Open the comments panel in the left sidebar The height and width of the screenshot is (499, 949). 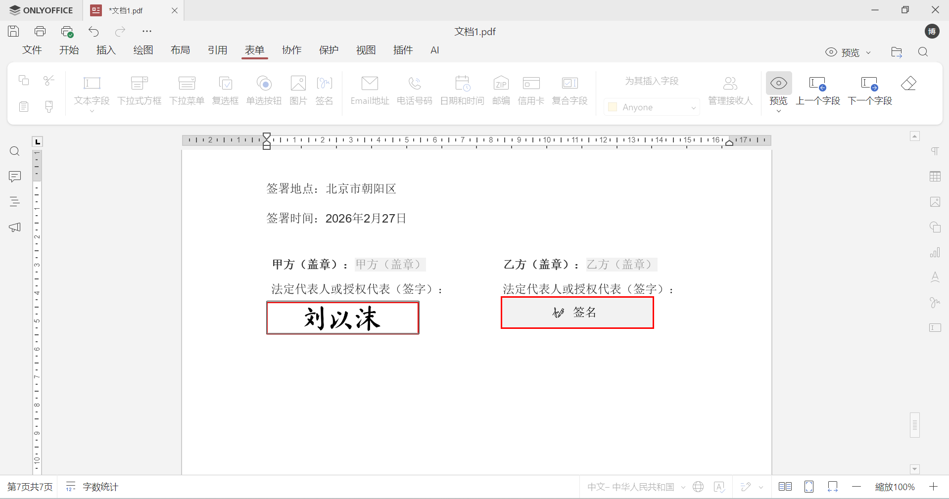pyautogui.click(x=14, y=177)
